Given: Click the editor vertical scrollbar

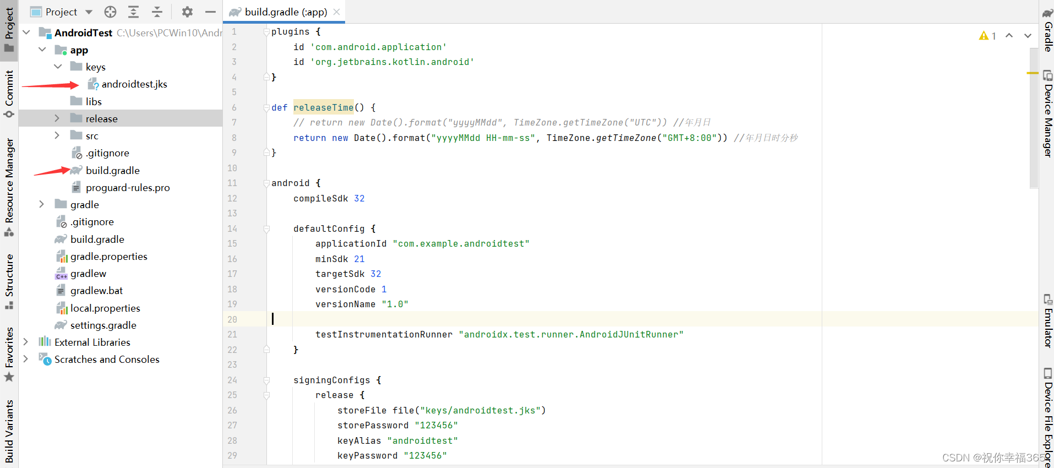Looking at the screenshot, I should click(1033, 118).
